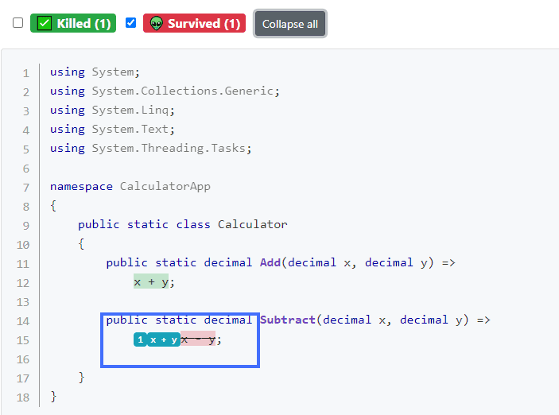Image resolution: width=559 pixels, height=415 pixels.
Task: Click the Add method name
Action: coord(270,262)
